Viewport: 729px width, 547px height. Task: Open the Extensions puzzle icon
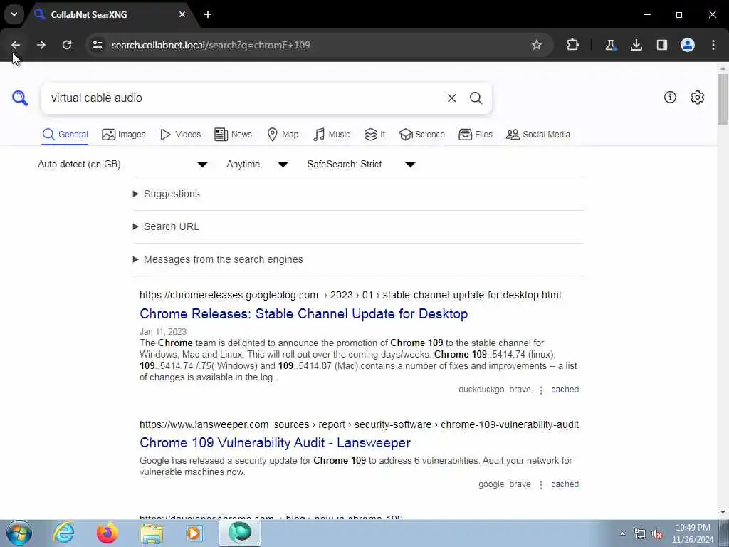click(x=573, y=45)
